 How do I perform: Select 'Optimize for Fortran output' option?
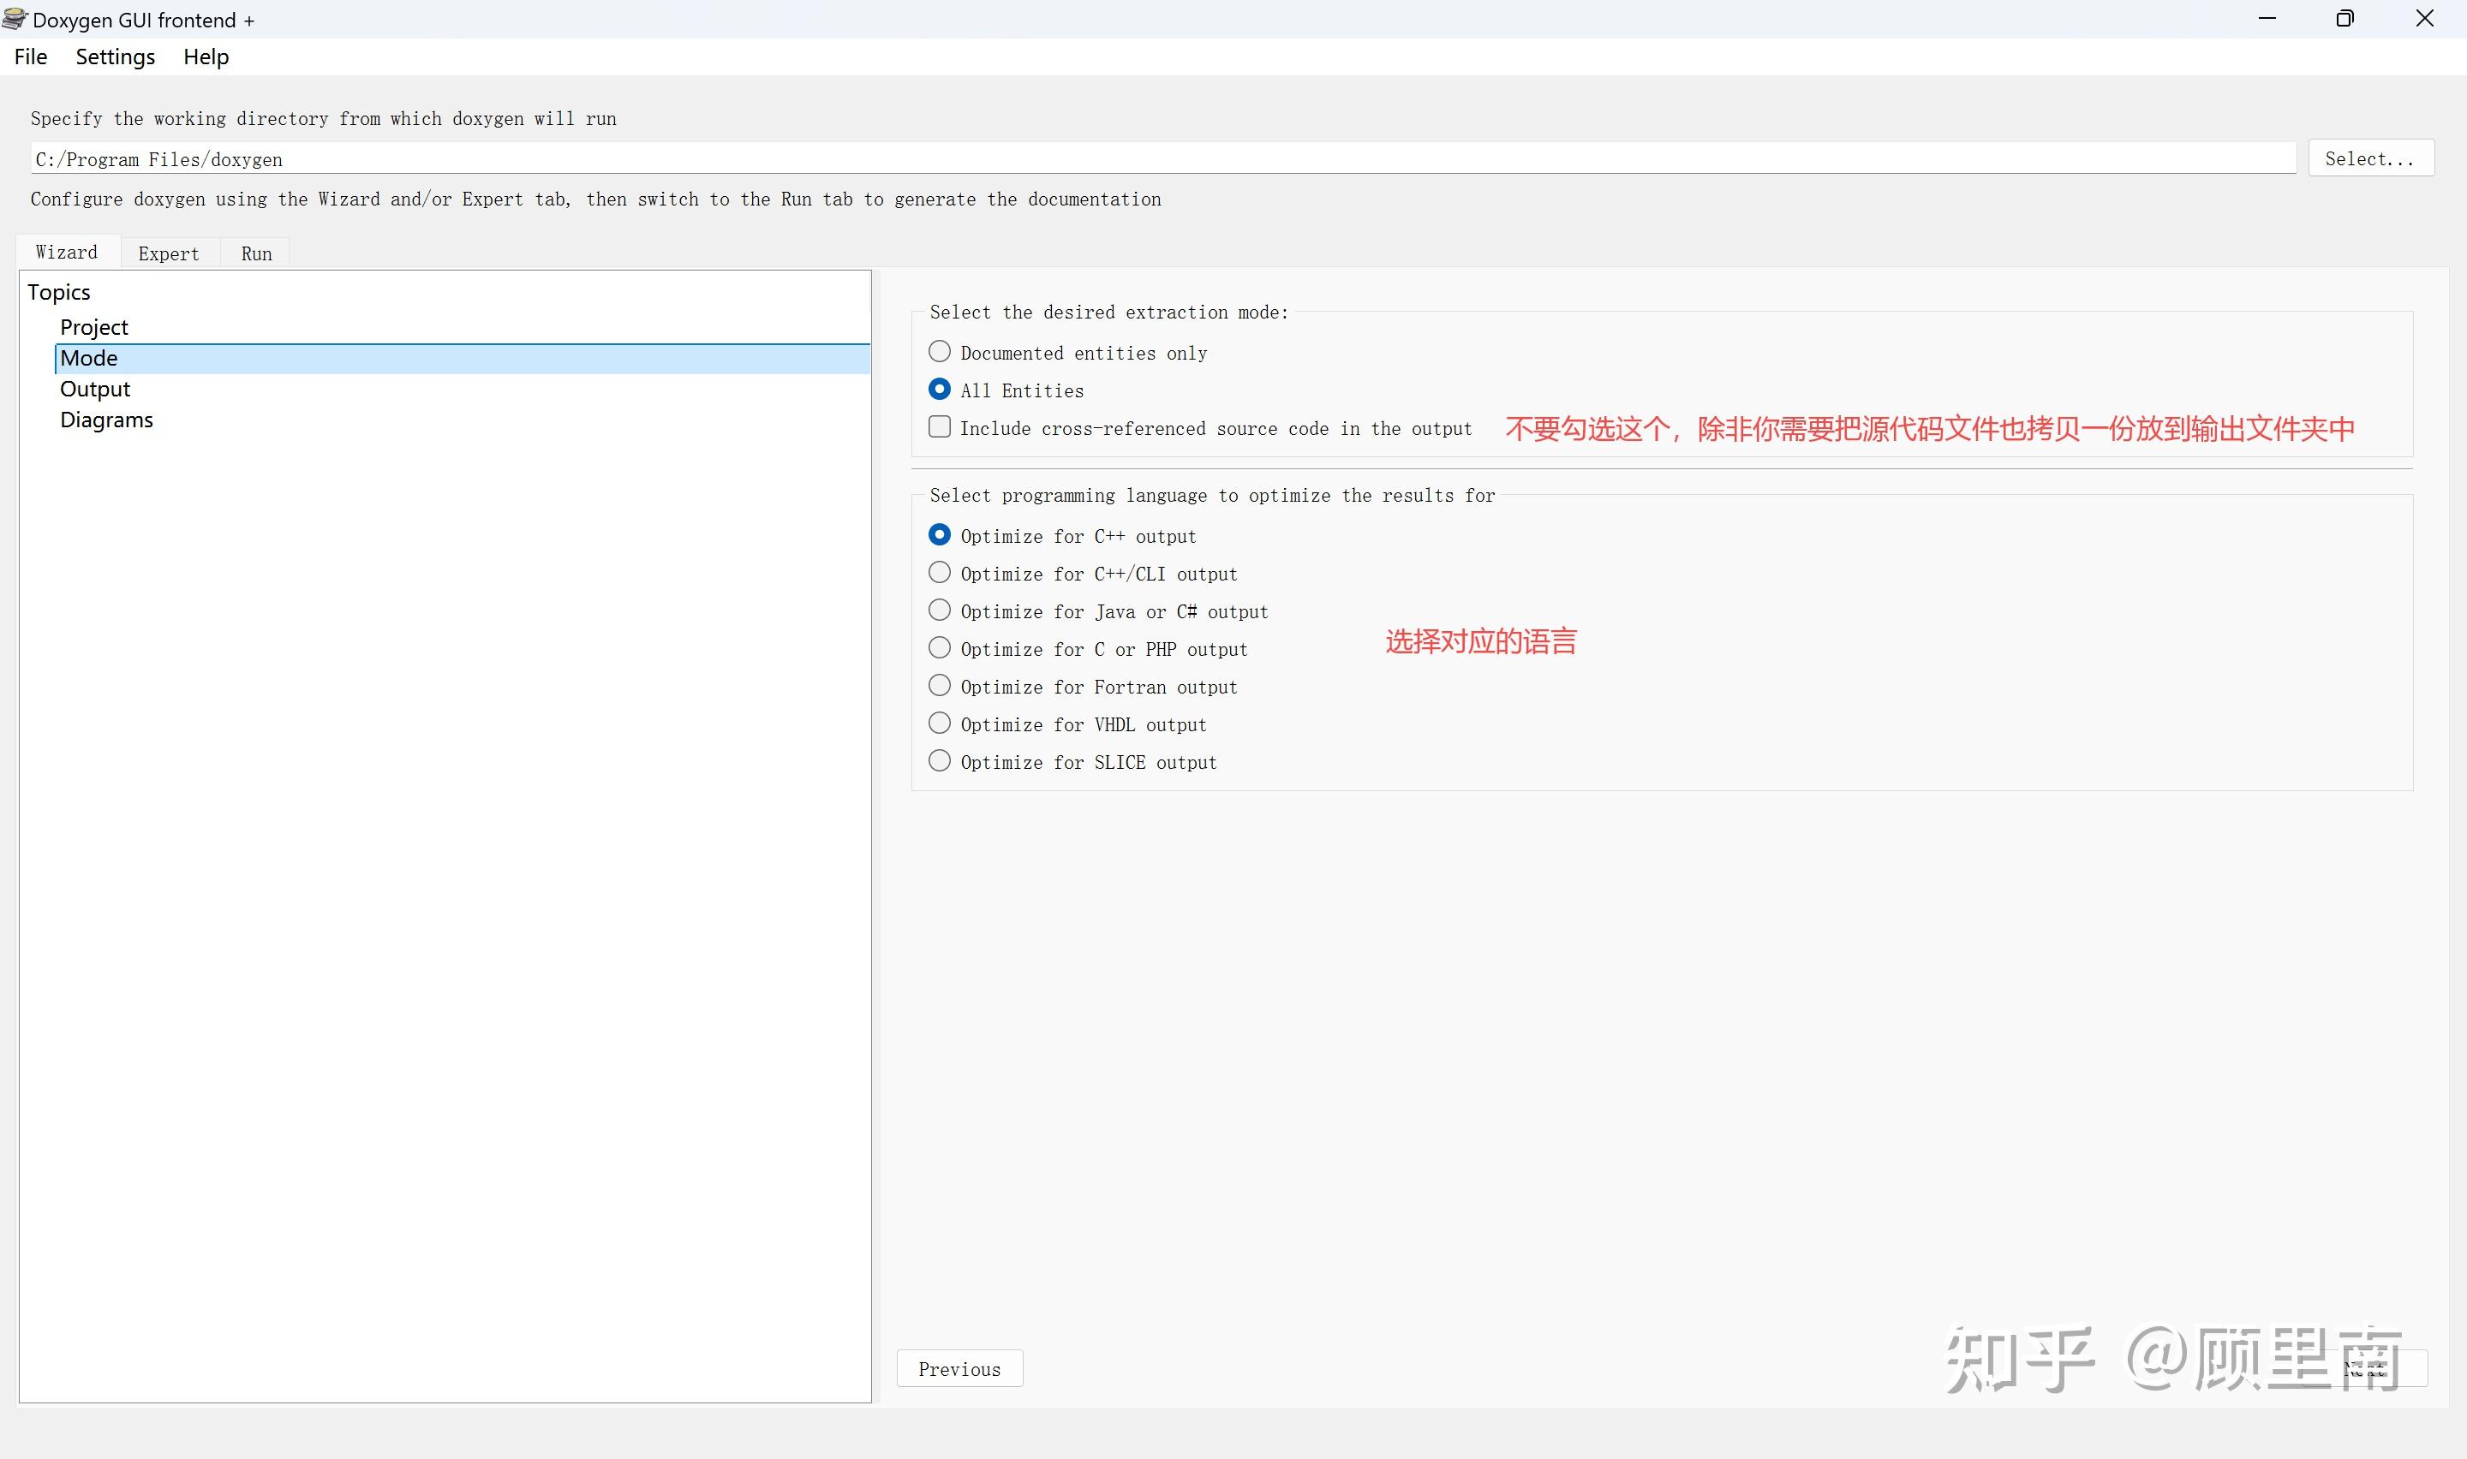(x=940, y=686)
